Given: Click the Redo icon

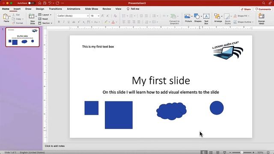Looking at the screenshot, I should tap(57, 3).
